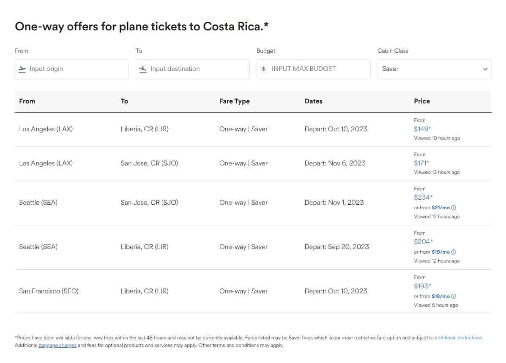This screenshot has height=363, width=506.
Task: Open the $193 San Francisco fare
Action: click(x=422, y=286)
